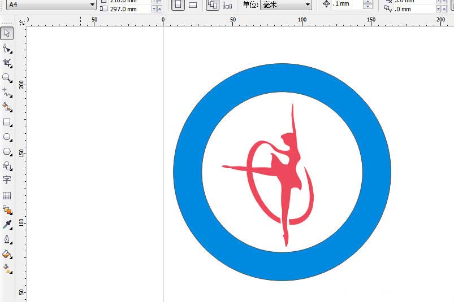Switch page to portrait orientation
This screenshot has height=302, width=454.
point(178,5)
